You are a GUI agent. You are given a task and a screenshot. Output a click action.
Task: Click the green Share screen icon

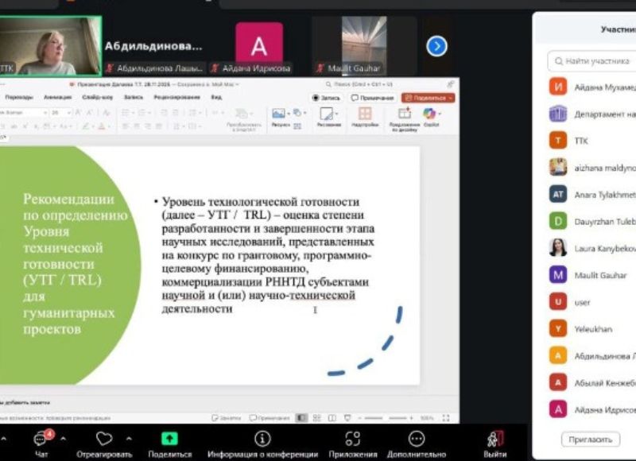(x=169, y=439)
